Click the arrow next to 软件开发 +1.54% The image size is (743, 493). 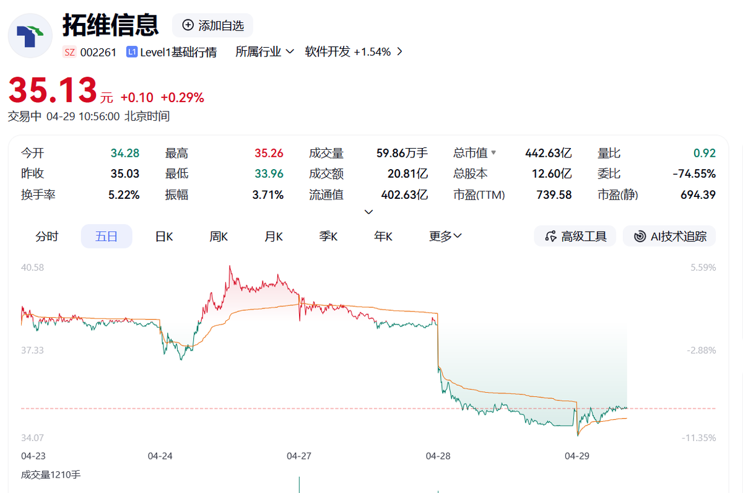click(399, 51)
